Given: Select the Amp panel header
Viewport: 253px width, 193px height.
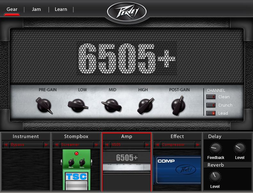Looking at the screenshot, I should pyautogui.click(x=127, y=136).
